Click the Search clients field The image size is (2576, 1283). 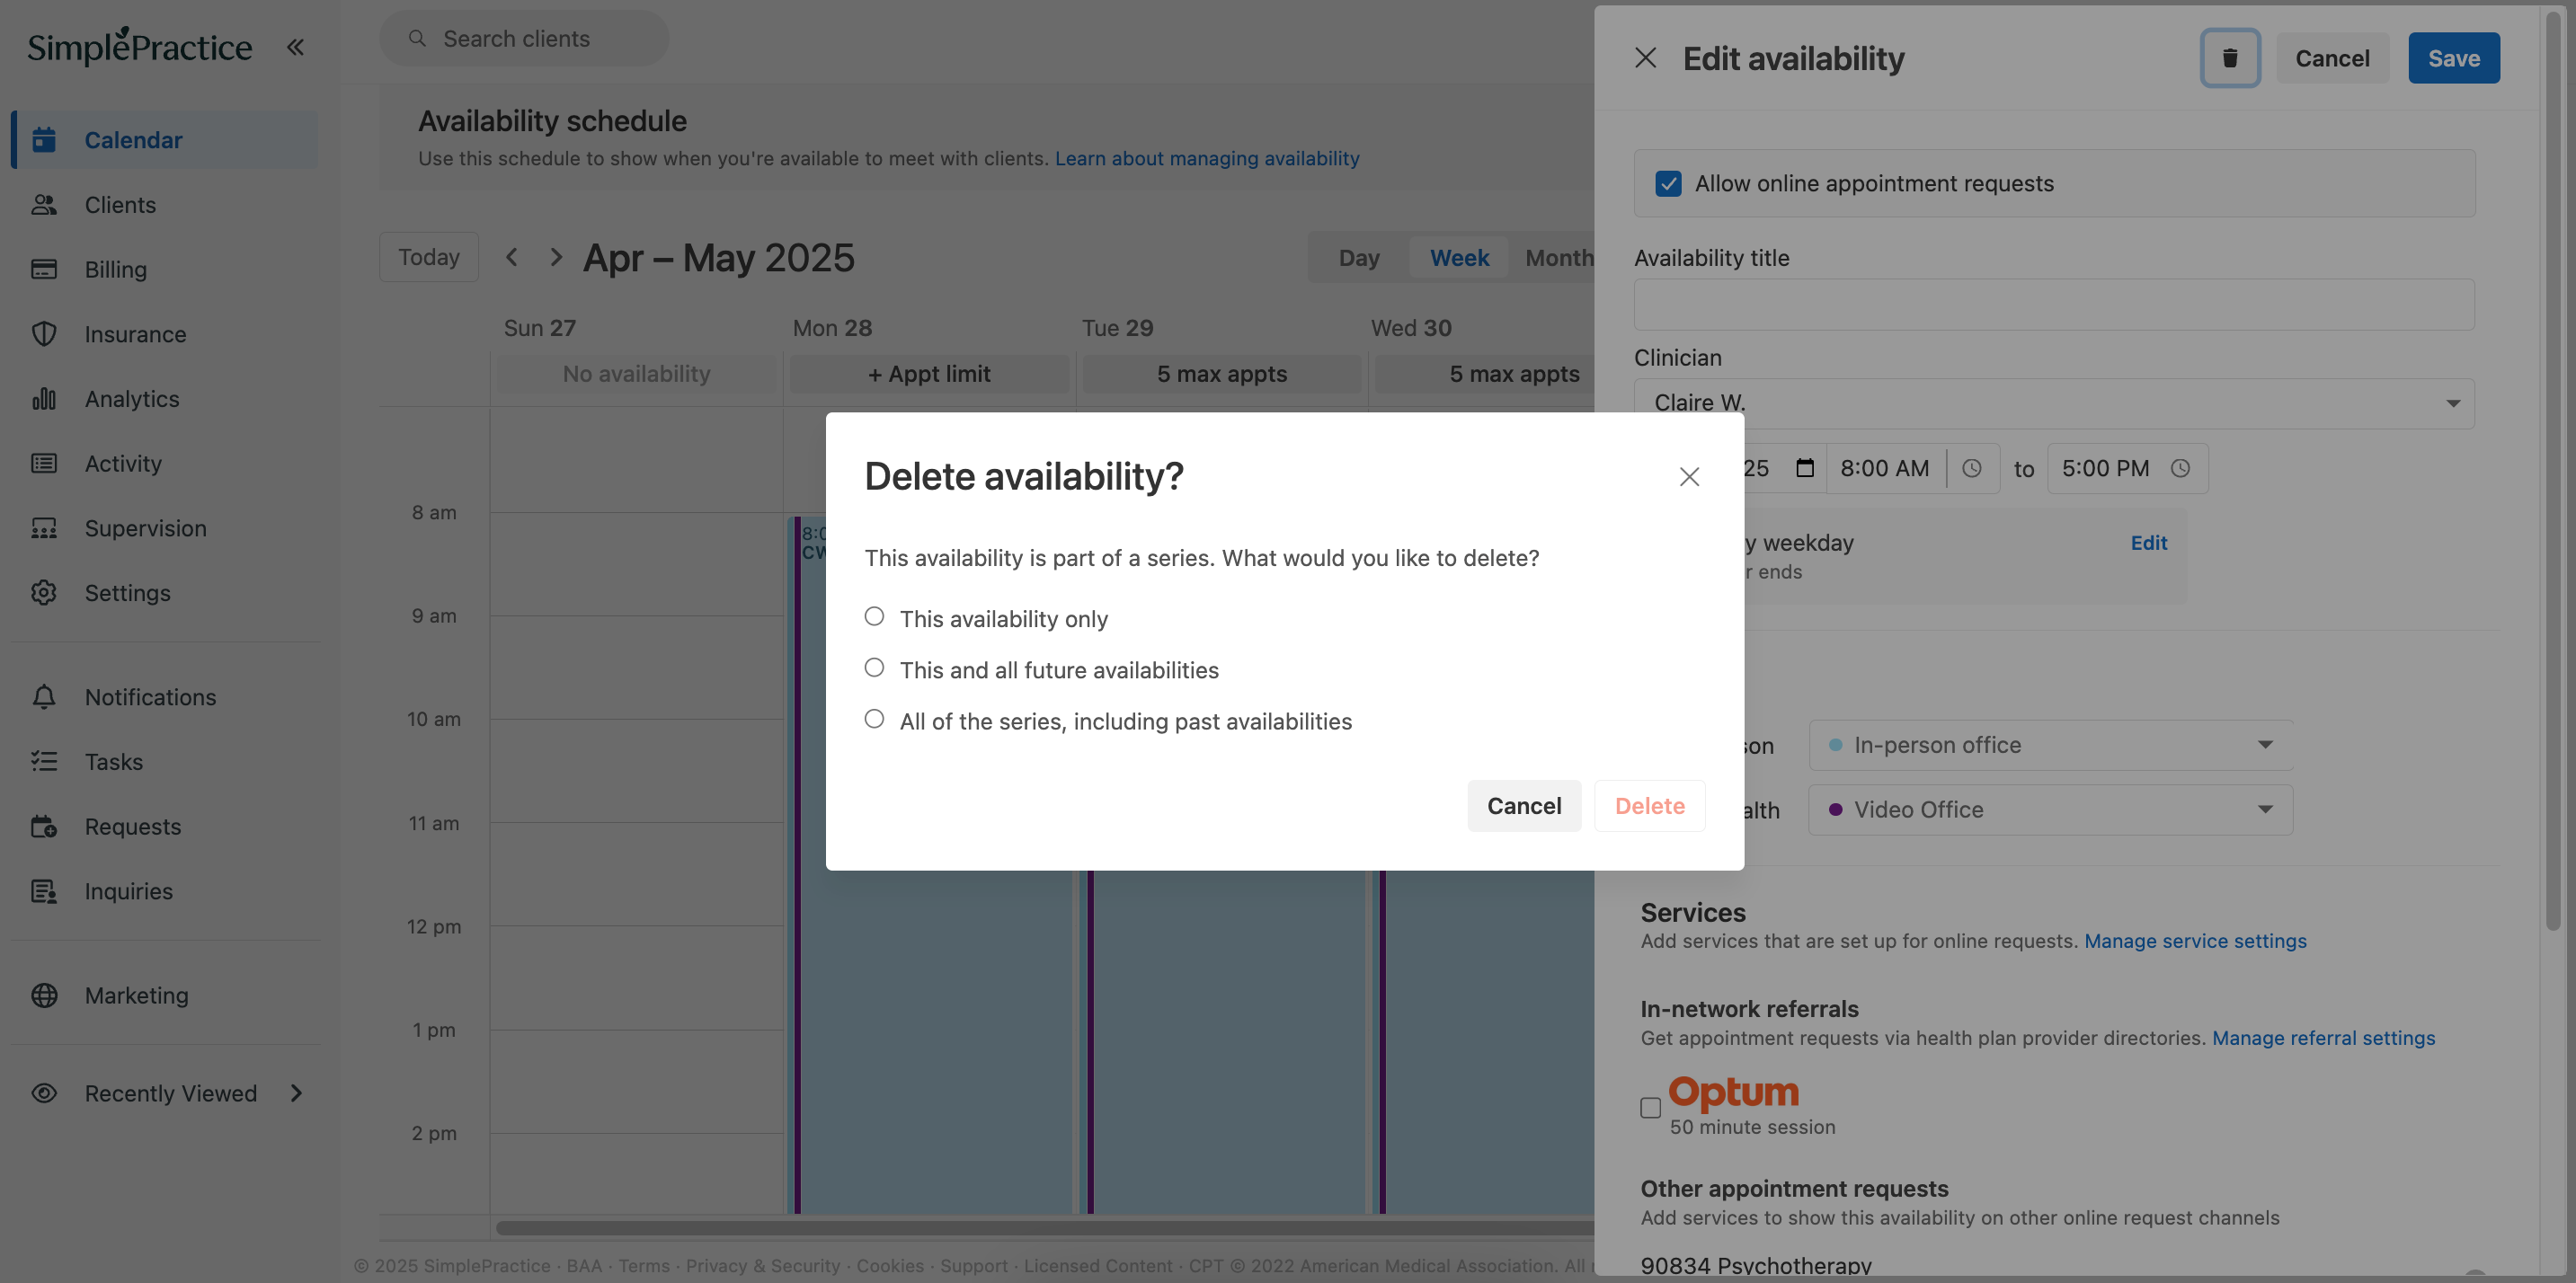524,38
